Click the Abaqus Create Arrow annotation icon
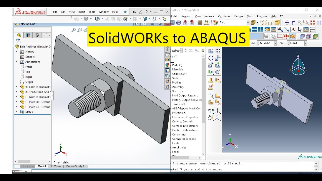 click(287, 29)
